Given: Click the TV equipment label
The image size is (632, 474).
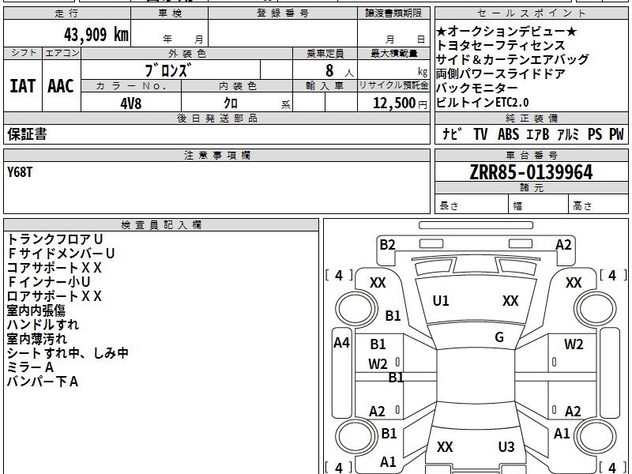Looking at the screenshot, I should pyautogui.click(x=480, y=134).
